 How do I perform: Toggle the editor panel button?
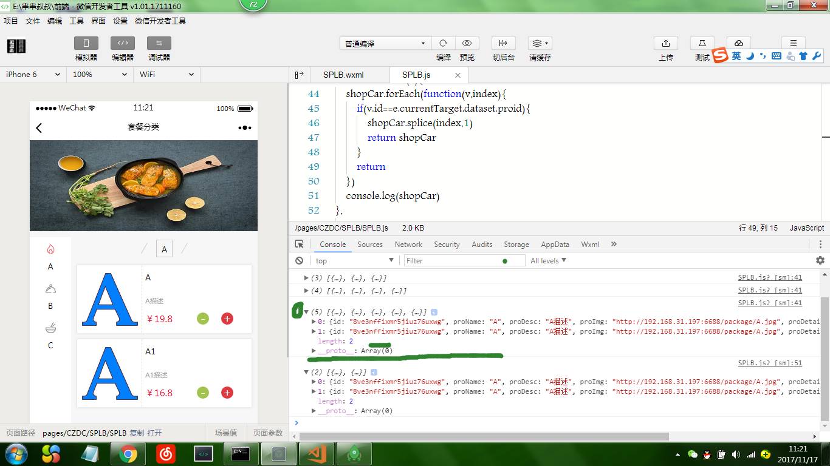122,43
